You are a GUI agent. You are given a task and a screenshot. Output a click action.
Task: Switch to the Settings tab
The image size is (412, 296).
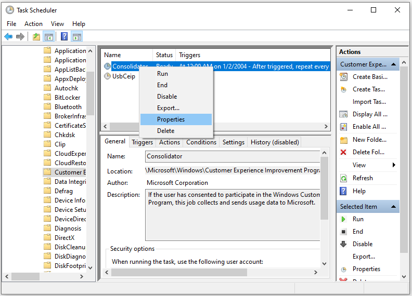(x=234, y=142)
